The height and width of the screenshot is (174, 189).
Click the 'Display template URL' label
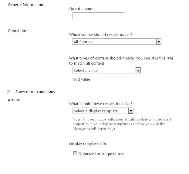click(x=88, y=144)
